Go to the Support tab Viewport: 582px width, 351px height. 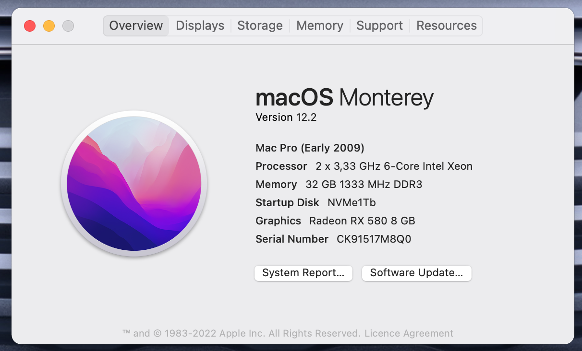pyautogui.click(x=379, y=26)
